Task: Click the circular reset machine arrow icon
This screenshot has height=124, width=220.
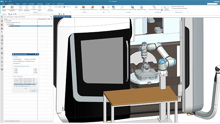Action: point(50,7)
